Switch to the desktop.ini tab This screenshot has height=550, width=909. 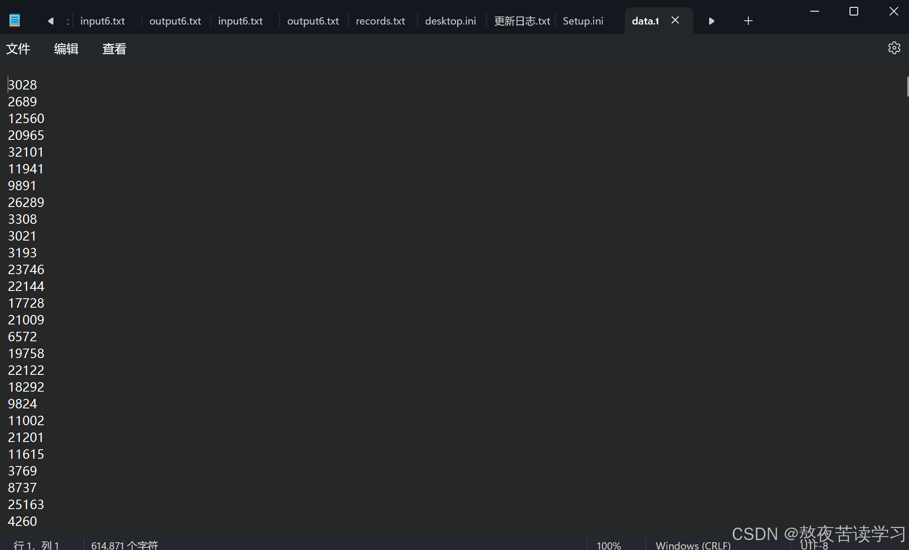(x=450, y=21)
